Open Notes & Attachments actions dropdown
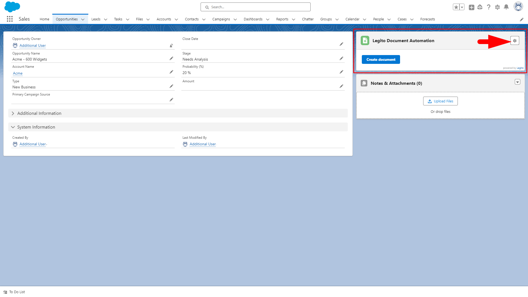This screenshot has height=297, width=528. click(518, 82)
